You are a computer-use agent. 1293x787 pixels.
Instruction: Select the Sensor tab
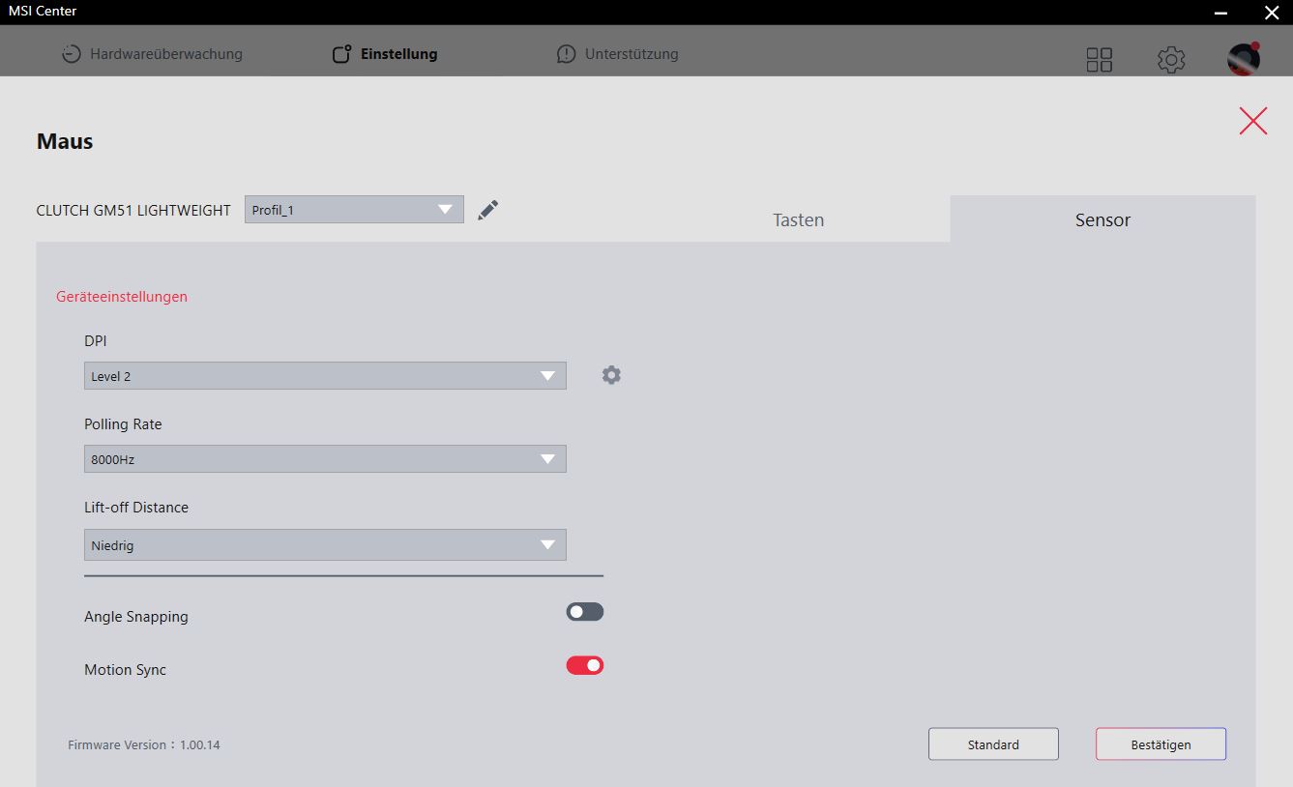click(1102, 219)
